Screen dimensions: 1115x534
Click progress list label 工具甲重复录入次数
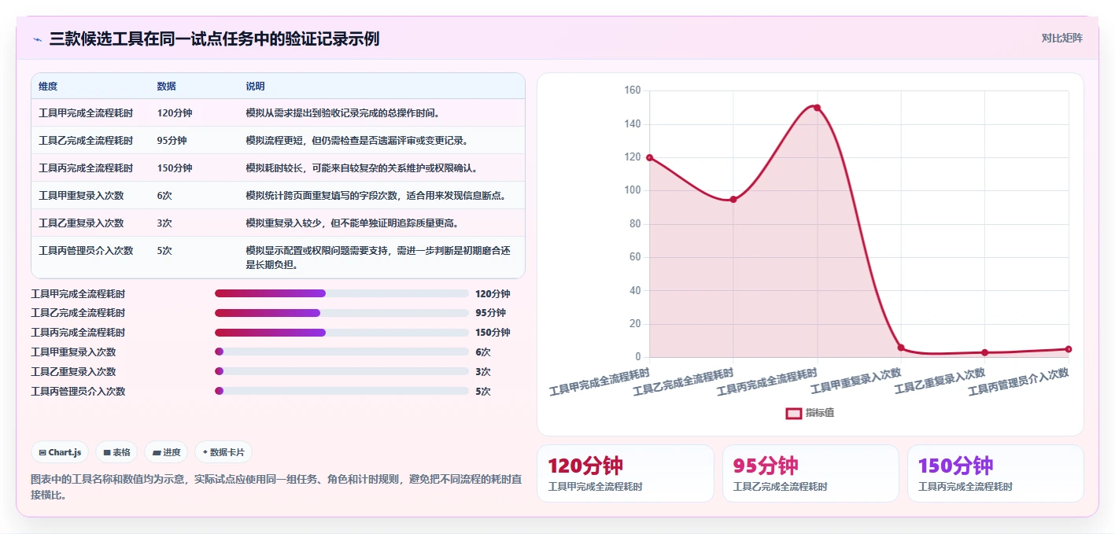click(x=73, y=352)
